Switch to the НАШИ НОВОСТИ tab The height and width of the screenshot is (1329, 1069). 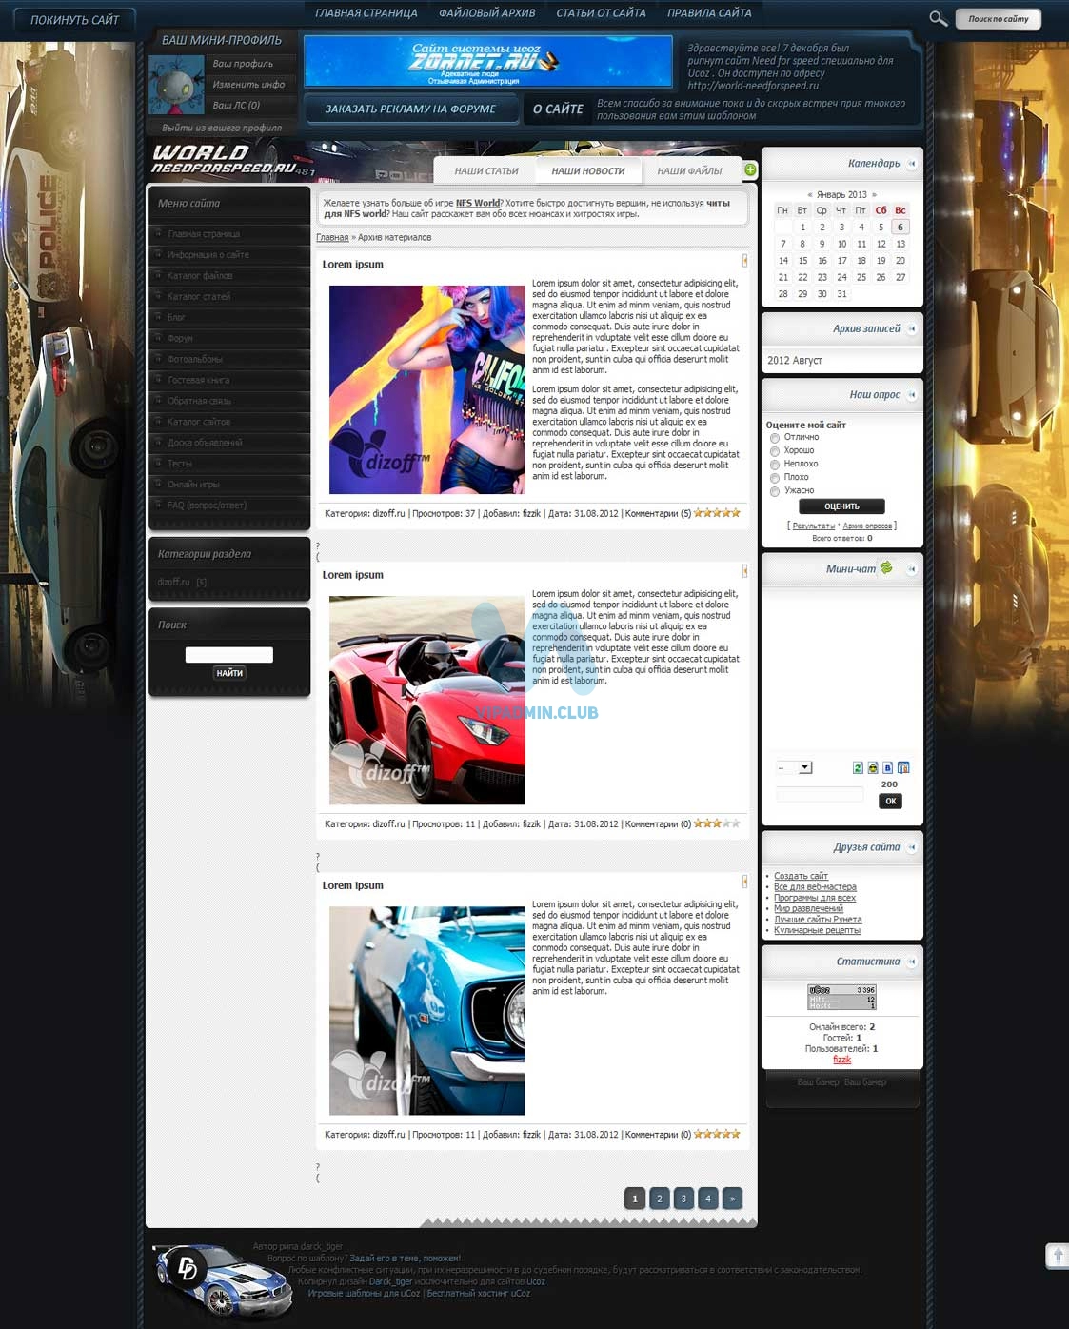[x=588, y=170]
